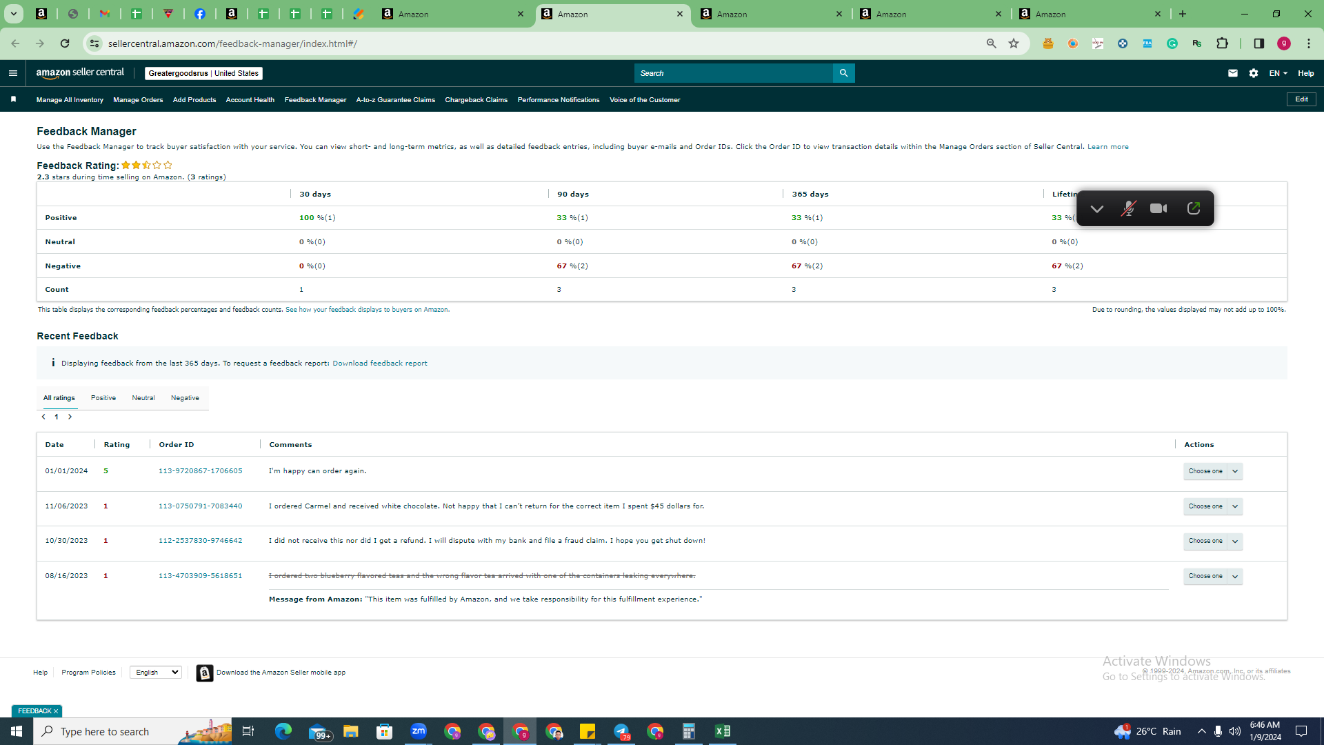This screenshot has height=745, width=1324.
Task: Go to next feedback page arrow
Action: [x=70, y=417]
